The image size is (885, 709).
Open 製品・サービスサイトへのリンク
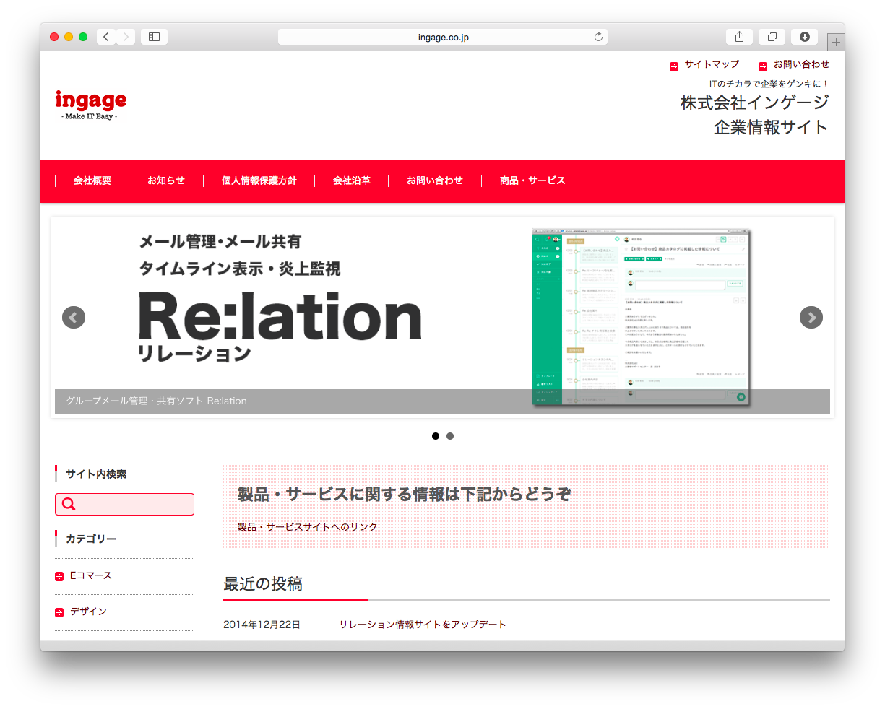pyautogui.click(x=308, y=527)
